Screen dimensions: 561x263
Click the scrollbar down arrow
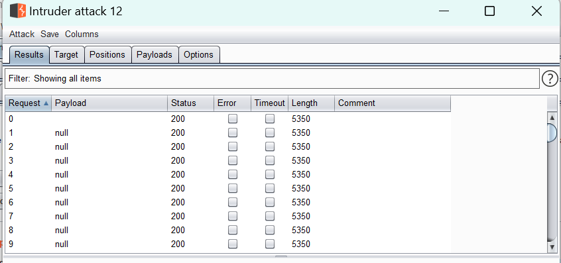[x=552, y=247]
